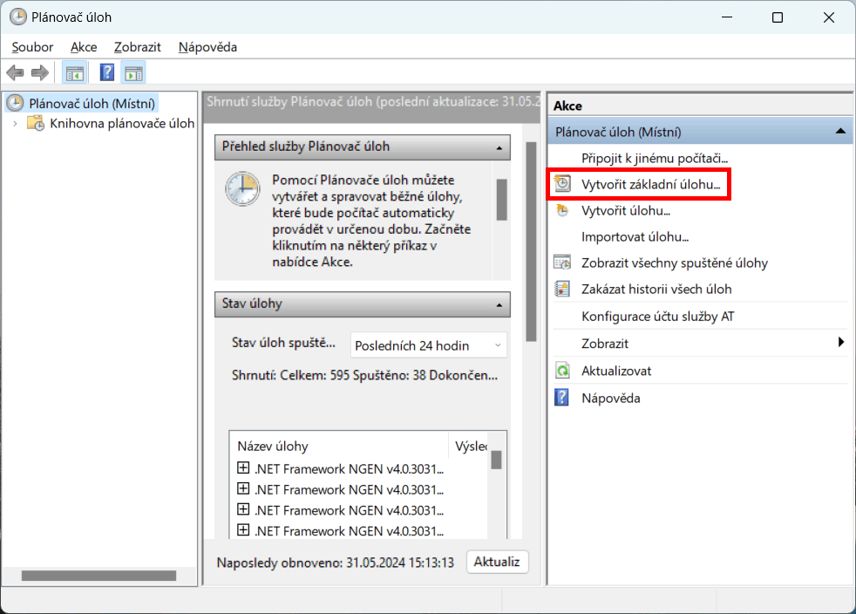Click Importovat úlohu... action link
The height and width of the screenshot is (614, 856).
point(635,236)
